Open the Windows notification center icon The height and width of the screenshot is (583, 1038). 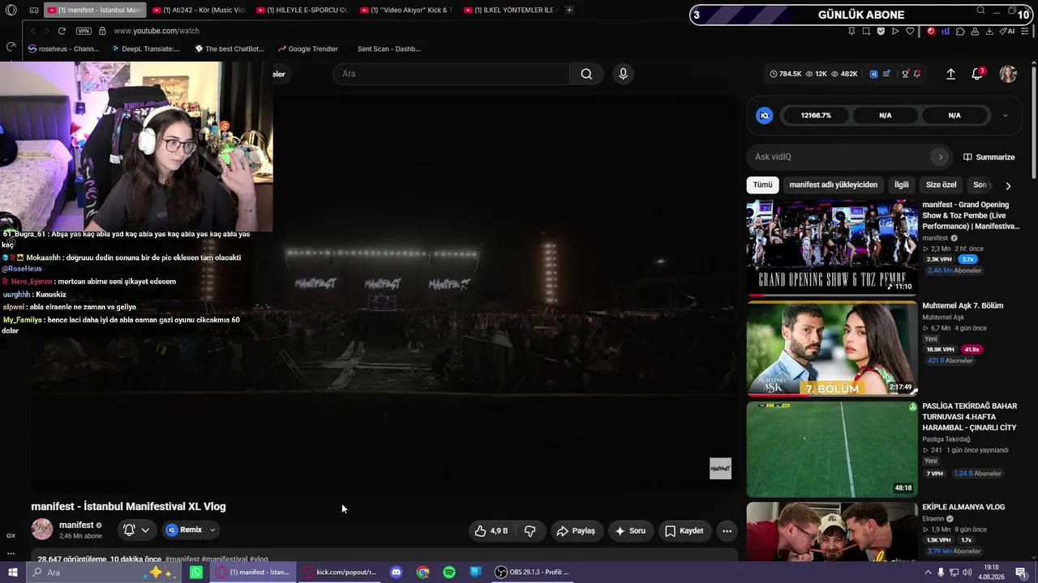click(1021, 572)
